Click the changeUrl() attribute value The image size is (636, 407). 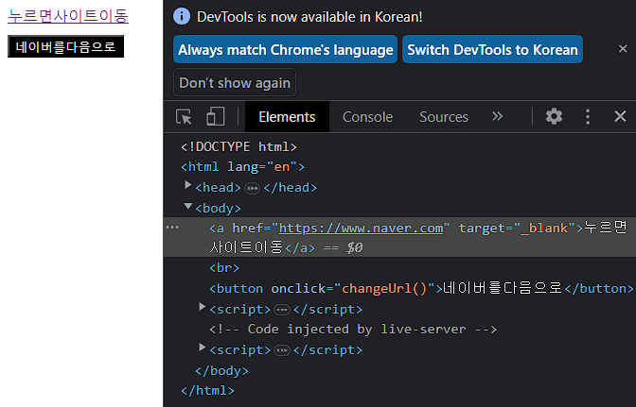click(x=384, y=288)
